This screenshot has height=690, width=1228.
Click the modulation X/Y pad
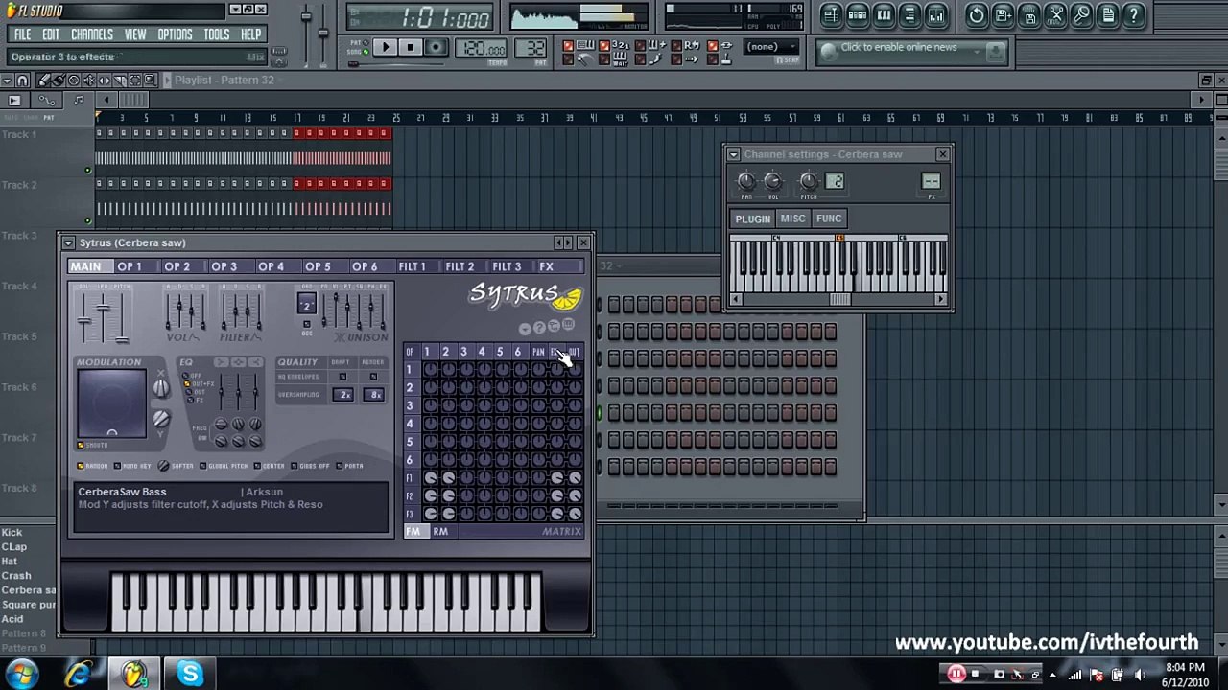click(112, 403)
